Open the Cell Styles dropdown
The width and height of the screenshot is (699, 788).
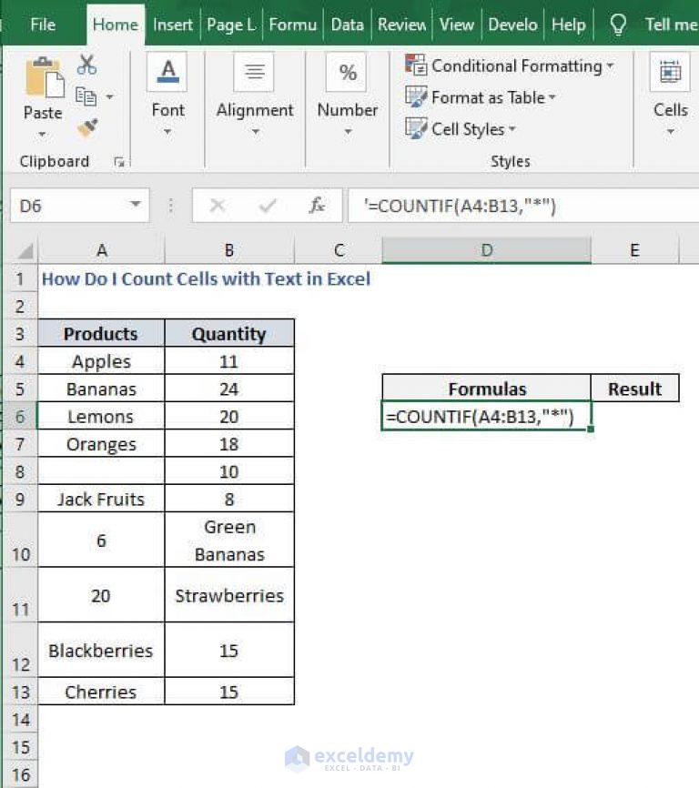click(461, 128)
